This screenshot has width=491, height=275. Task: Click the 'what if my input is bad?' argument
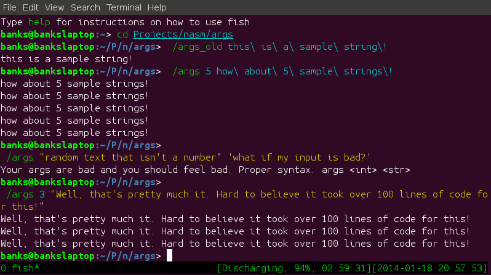pyautogui.click(x=300, y=157)
